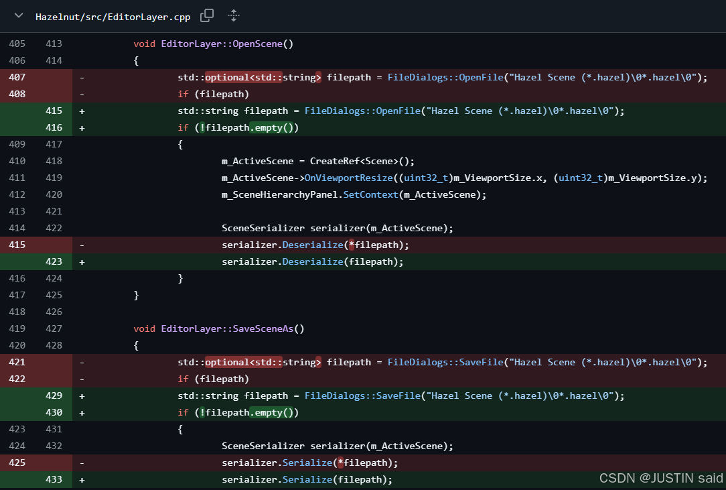This screenshot has height=490, width=726.
Task: Click the minus marker on removed line 425
Action: point(82,463)
